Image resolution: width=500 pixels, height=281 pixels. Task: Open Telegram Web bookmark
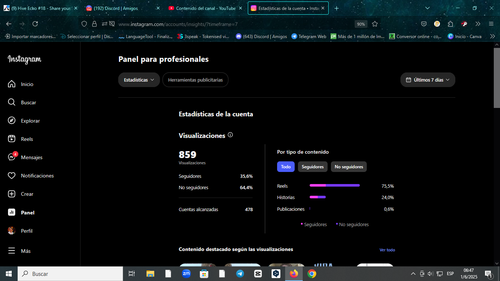click(309, 36)
